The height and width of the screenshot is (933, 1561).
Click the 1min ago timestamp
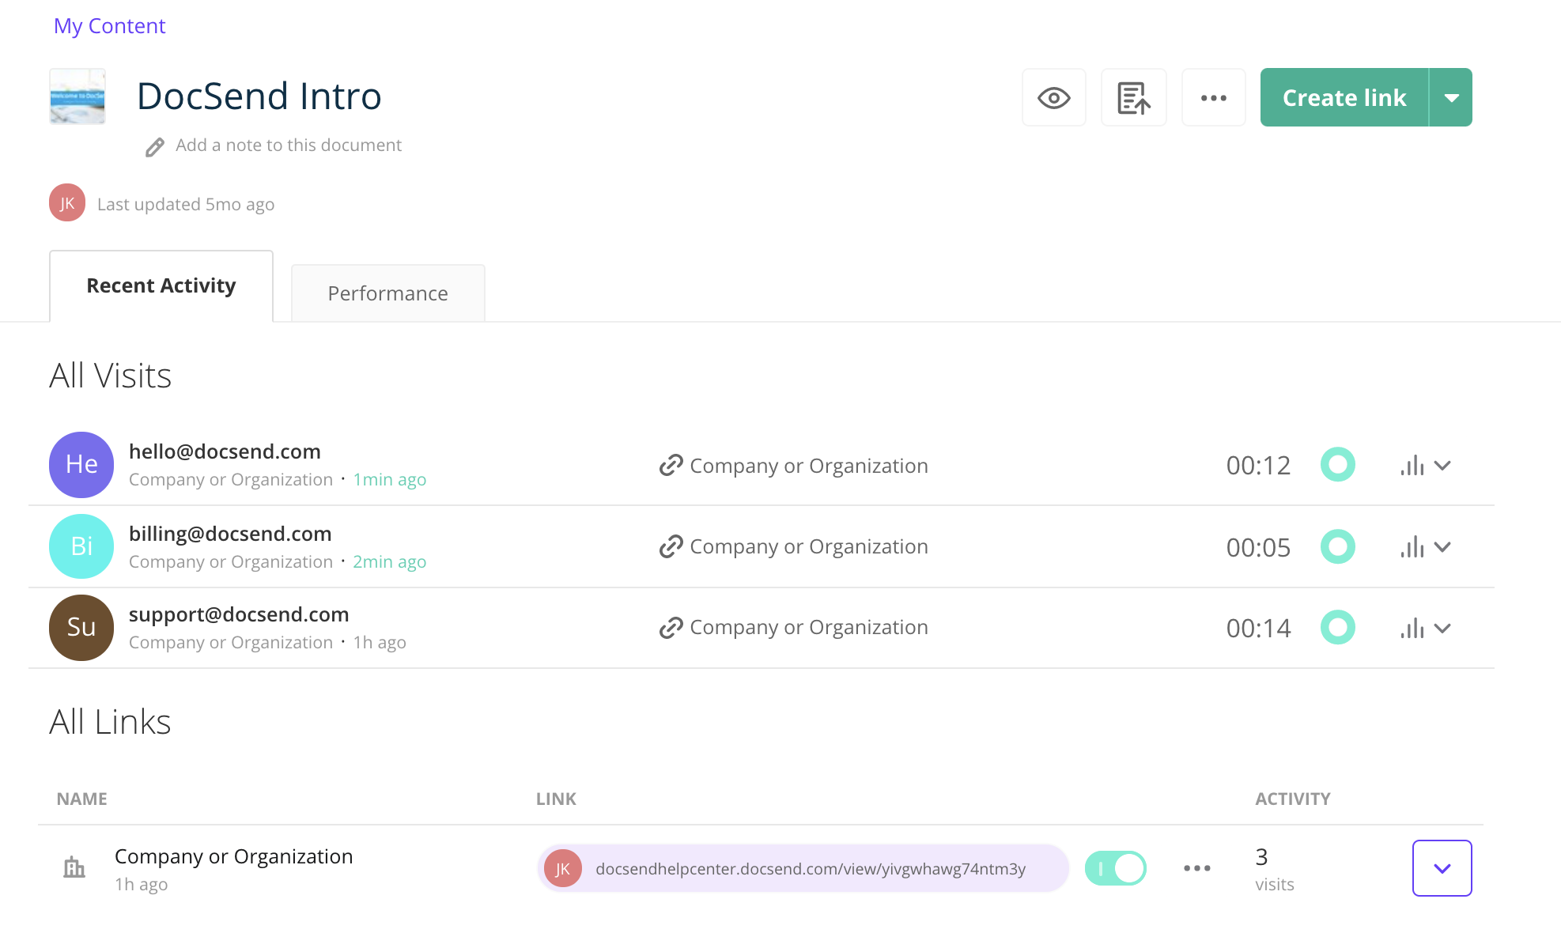coord(389,479)
